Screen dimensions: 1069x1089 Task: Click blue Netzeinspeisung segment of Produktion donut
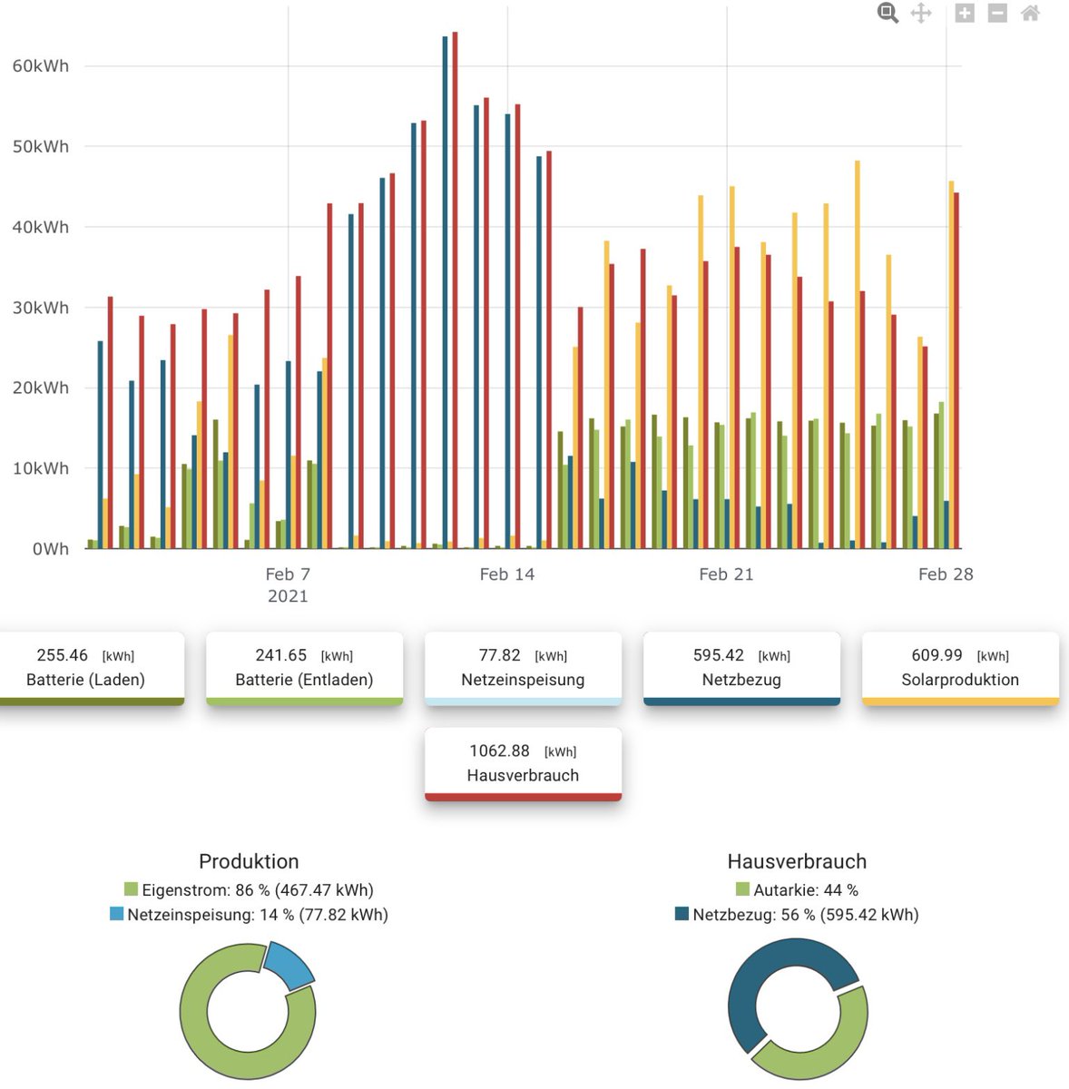[x=289, y=965]
